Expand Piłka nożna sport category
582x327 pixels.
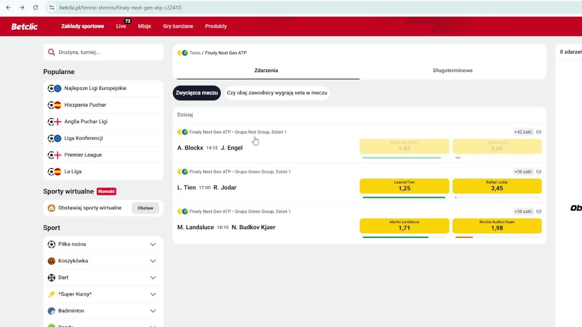(x=153, y=244)
